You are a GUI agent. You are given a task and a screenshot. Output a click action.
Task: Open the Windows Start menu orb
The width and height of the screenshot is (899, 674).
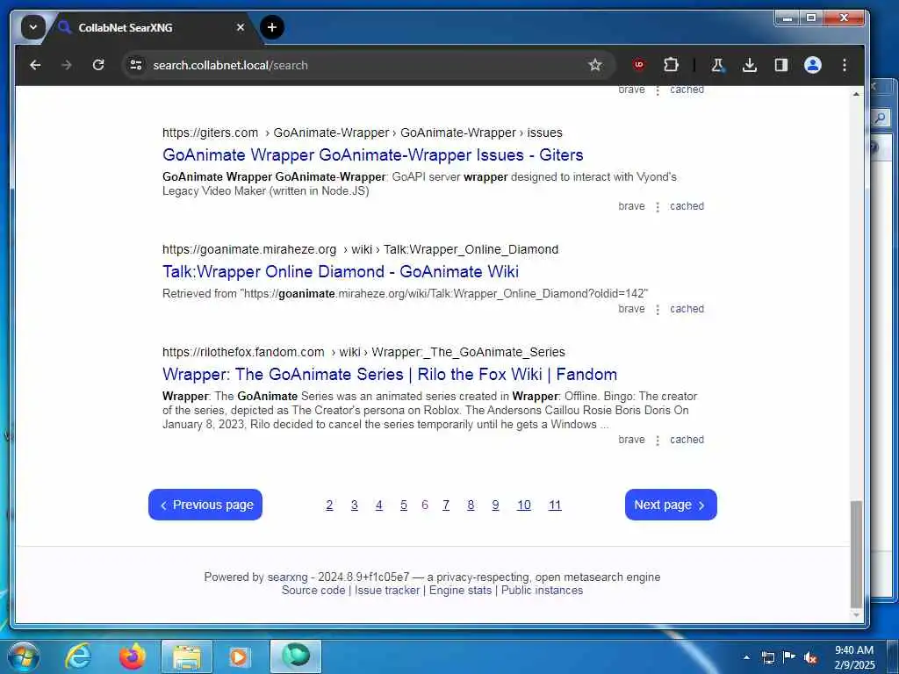tap(23, 656)
